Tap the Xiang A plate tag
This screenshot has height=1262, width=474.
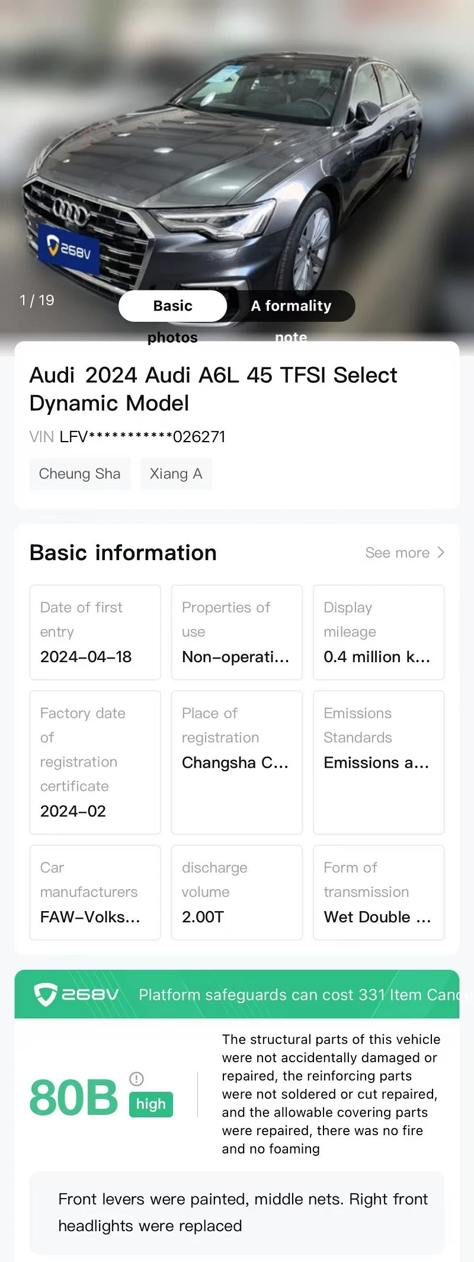pos(176,474)
